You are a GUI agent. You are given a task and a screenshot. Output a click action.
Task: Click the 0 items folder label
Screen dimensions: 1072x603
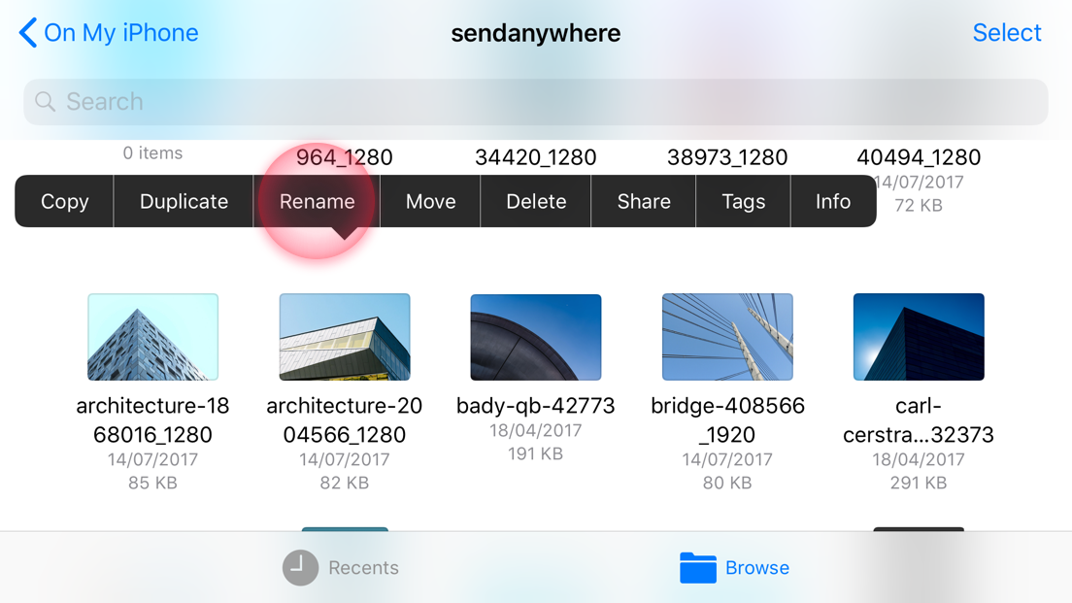point(153,153)
